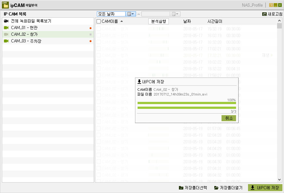Screen dimensions: 284x193
Task: Check the row dated 2018-05-19 01:57:06
Action: pyautogui.click(x=98, y=128)
